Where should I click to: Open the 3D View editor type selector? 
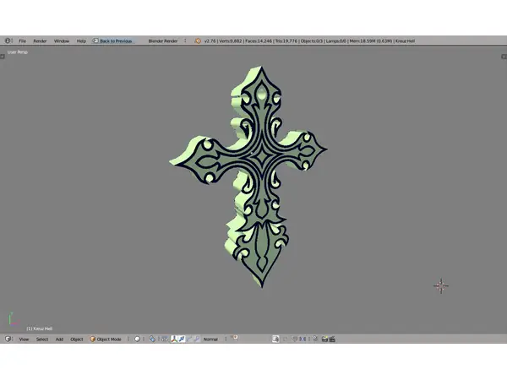(8, 339)
